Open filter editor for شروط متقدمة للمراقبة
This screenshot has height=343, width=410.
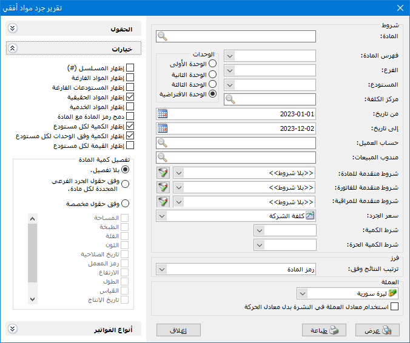[163, 202]
